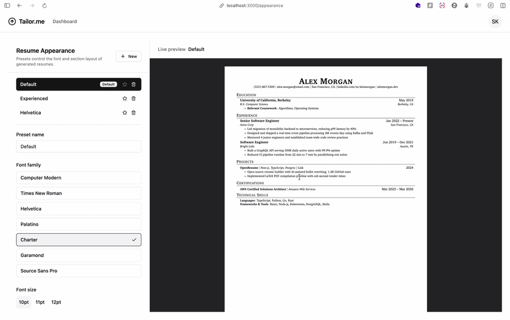Screen dimensions: 510x320
Task: Click the localhost:3000/appearance address bar
Action: coord(254,6)
